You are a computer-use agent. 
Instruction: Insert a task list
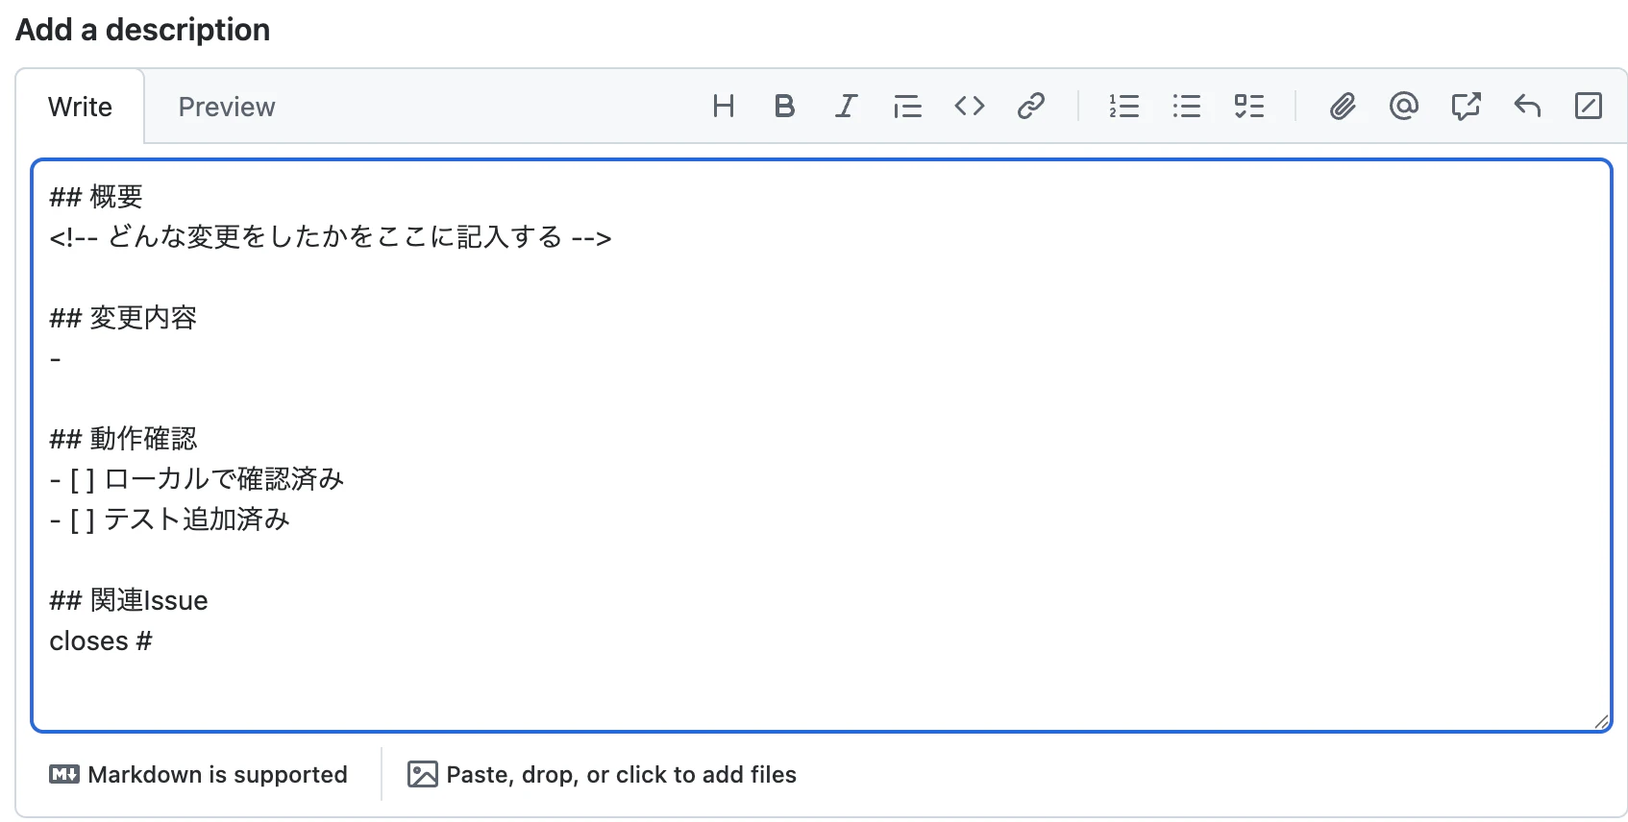coord(1249,106)
